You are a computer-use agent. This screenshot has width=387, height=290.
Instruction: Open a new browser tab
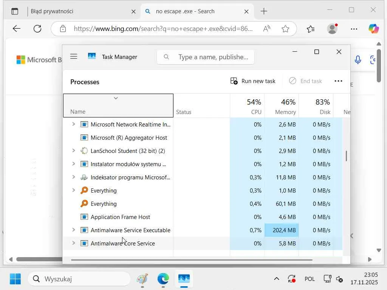pos(264,11)
